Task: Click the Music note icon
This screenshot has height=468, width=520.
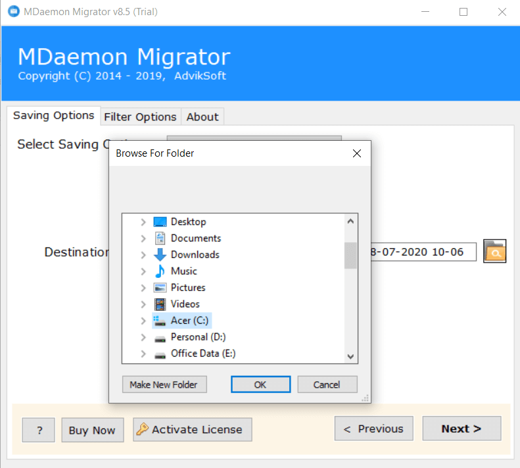Action: tap(160, 271)
